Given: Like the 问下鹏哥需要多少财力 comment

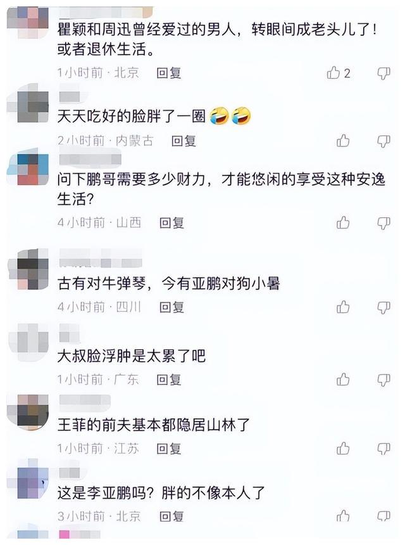Looking at the screenshot, I should pyautogui.click(x=343, y=222).
